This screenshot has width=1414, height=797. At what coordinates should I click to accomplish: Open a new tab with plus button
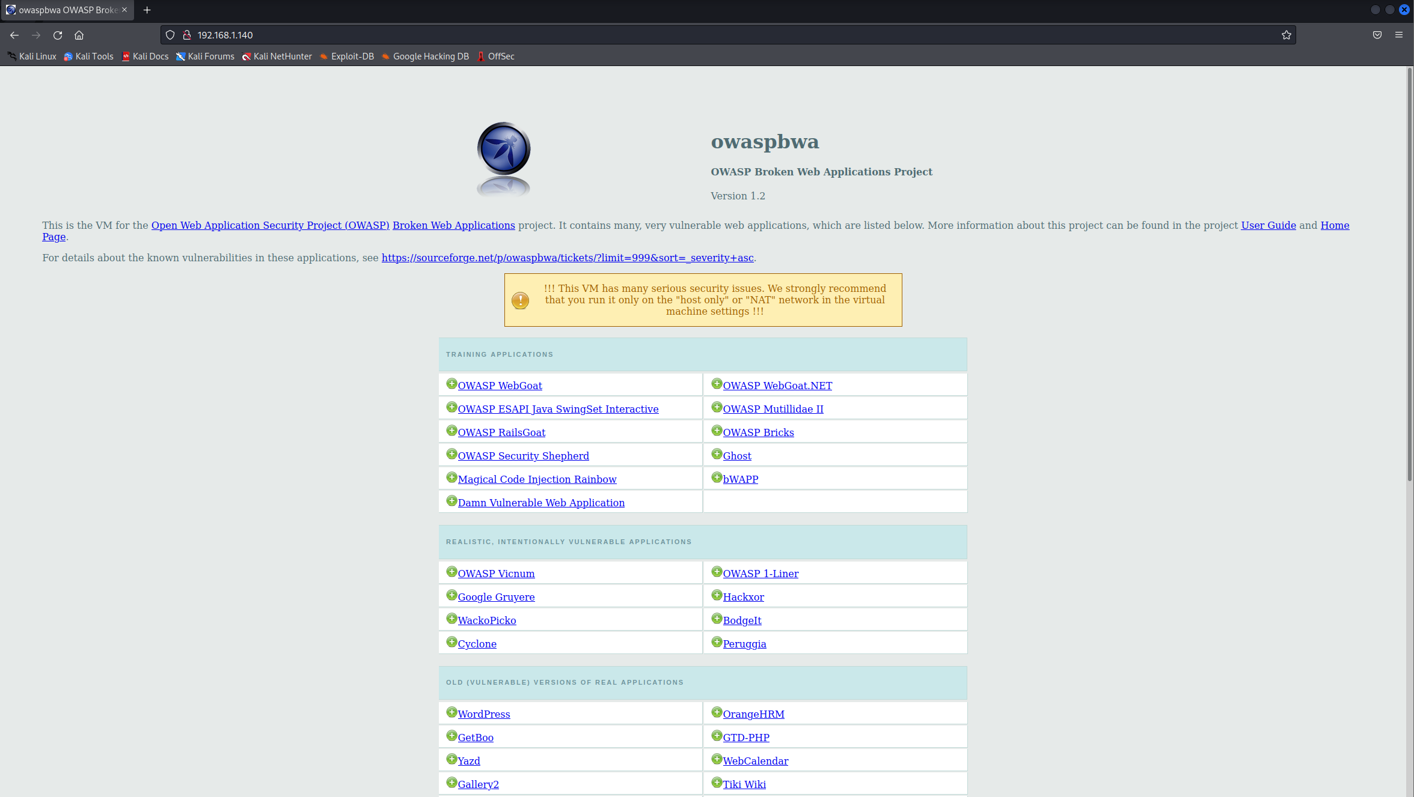(x=147, y=10)
